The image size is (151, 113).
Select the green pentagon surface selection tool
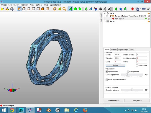click(75, 9)
